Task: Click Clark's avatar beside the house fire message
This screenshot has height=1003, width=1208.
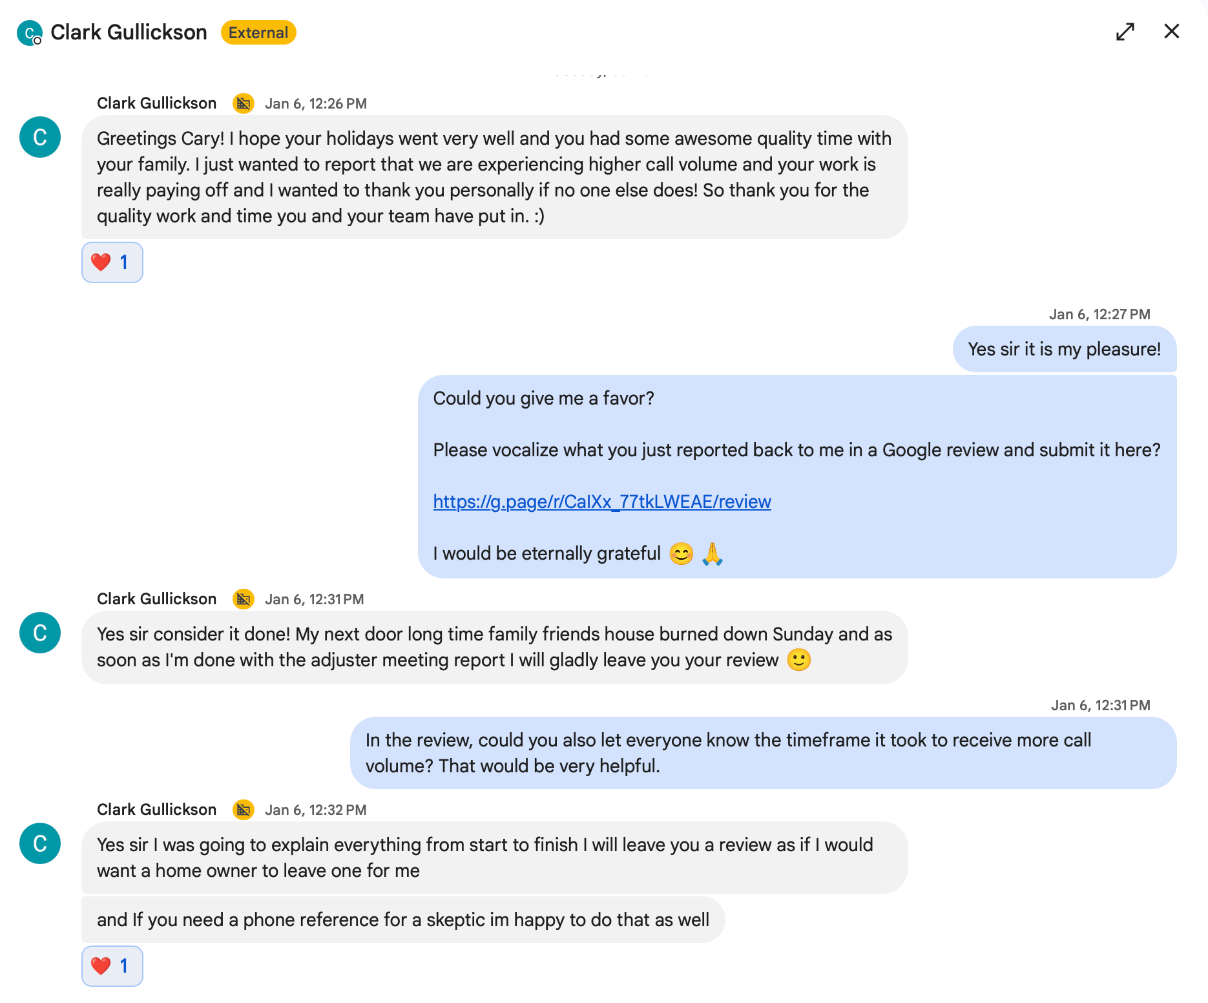Action: coord(40,633)
